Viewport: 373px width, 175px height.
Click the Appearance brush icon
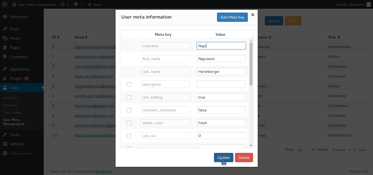[5, 69]
